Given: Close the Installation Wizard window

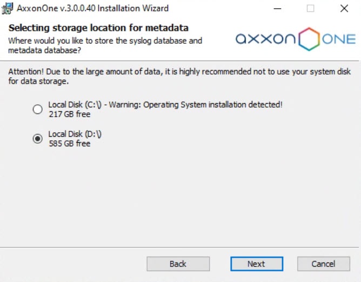Looking at the screenshot, I should (344, 9).
